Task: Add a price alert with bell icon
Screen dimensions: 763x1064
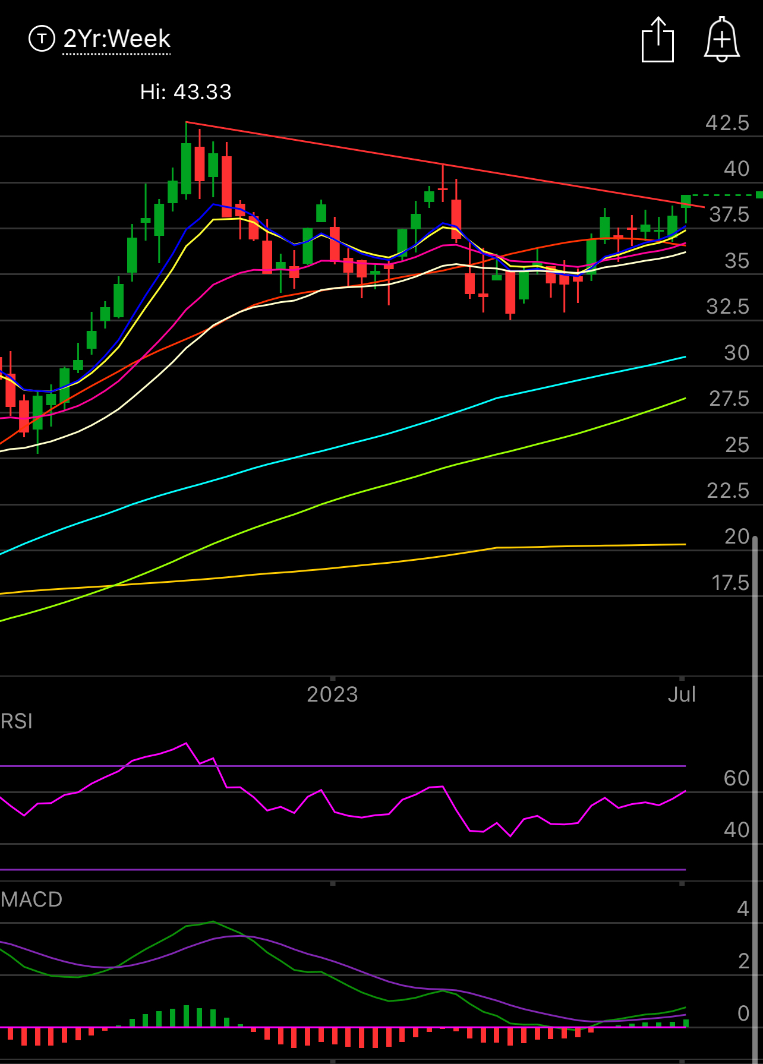Action: tap(721, 39)
